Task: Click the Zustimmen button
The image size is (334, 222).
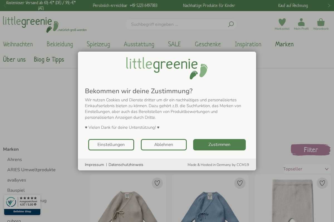Action: [x=219, y=145]
